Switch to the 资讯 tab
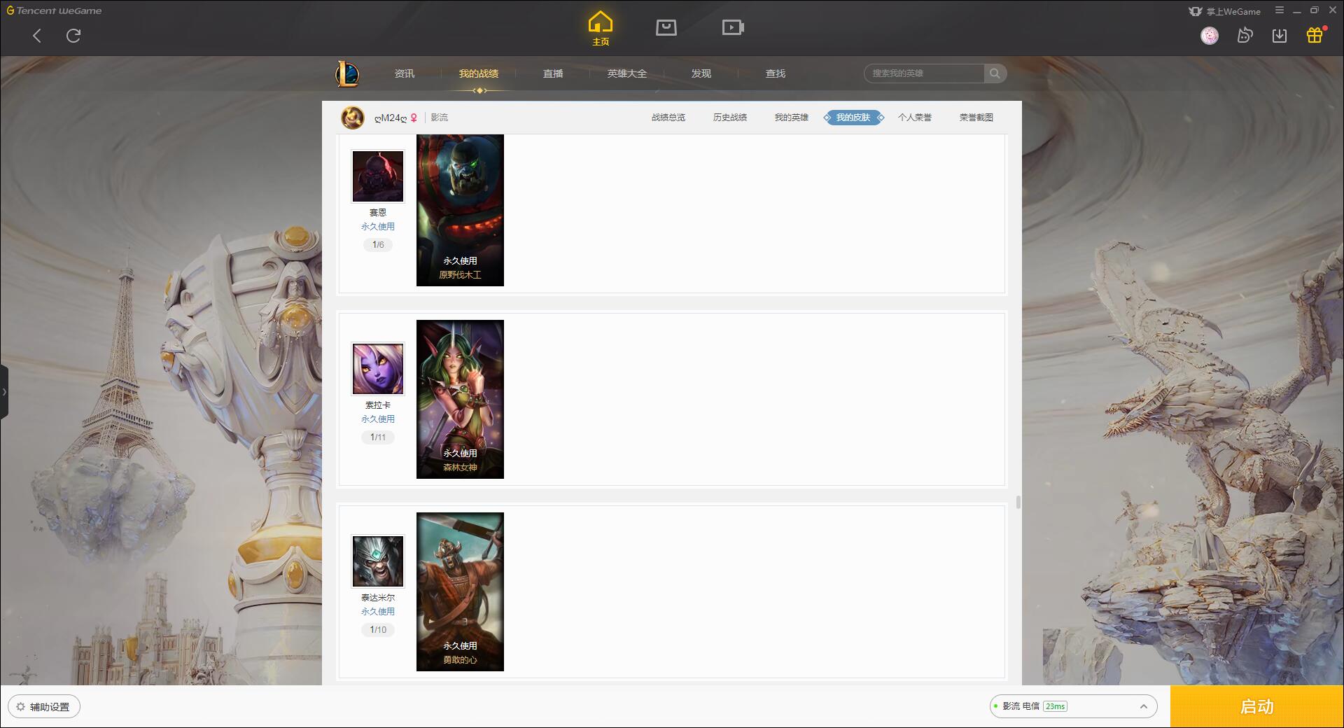 405,73
